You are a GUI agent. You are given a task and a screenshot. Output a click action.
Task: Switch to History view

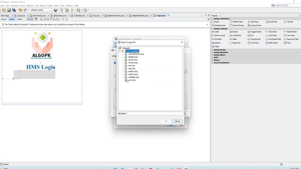(x=20, y=19)
